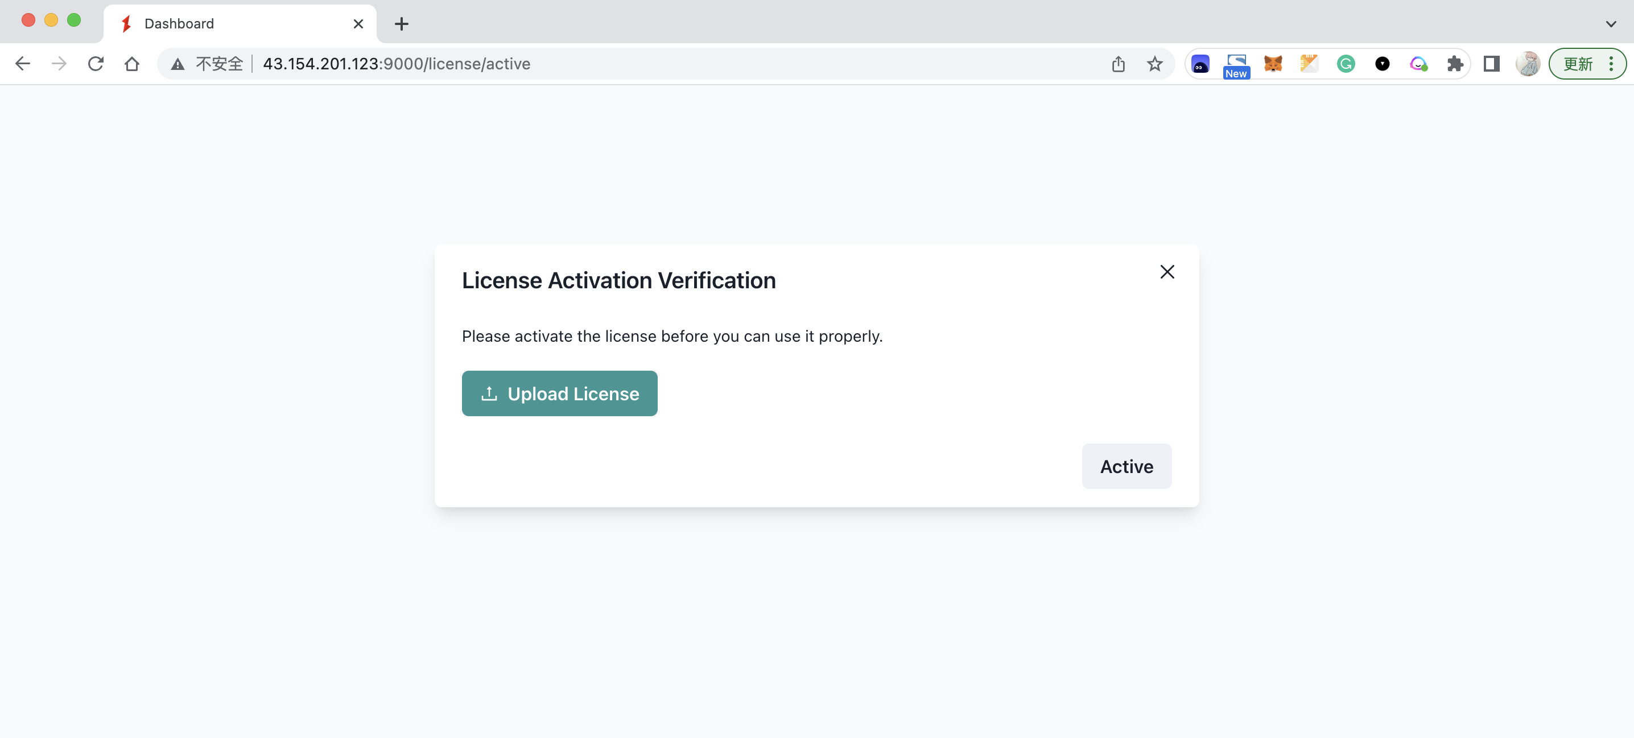Click the share page icon
The width and height of the screenshot is (1634, 738).
point(1119,64)
